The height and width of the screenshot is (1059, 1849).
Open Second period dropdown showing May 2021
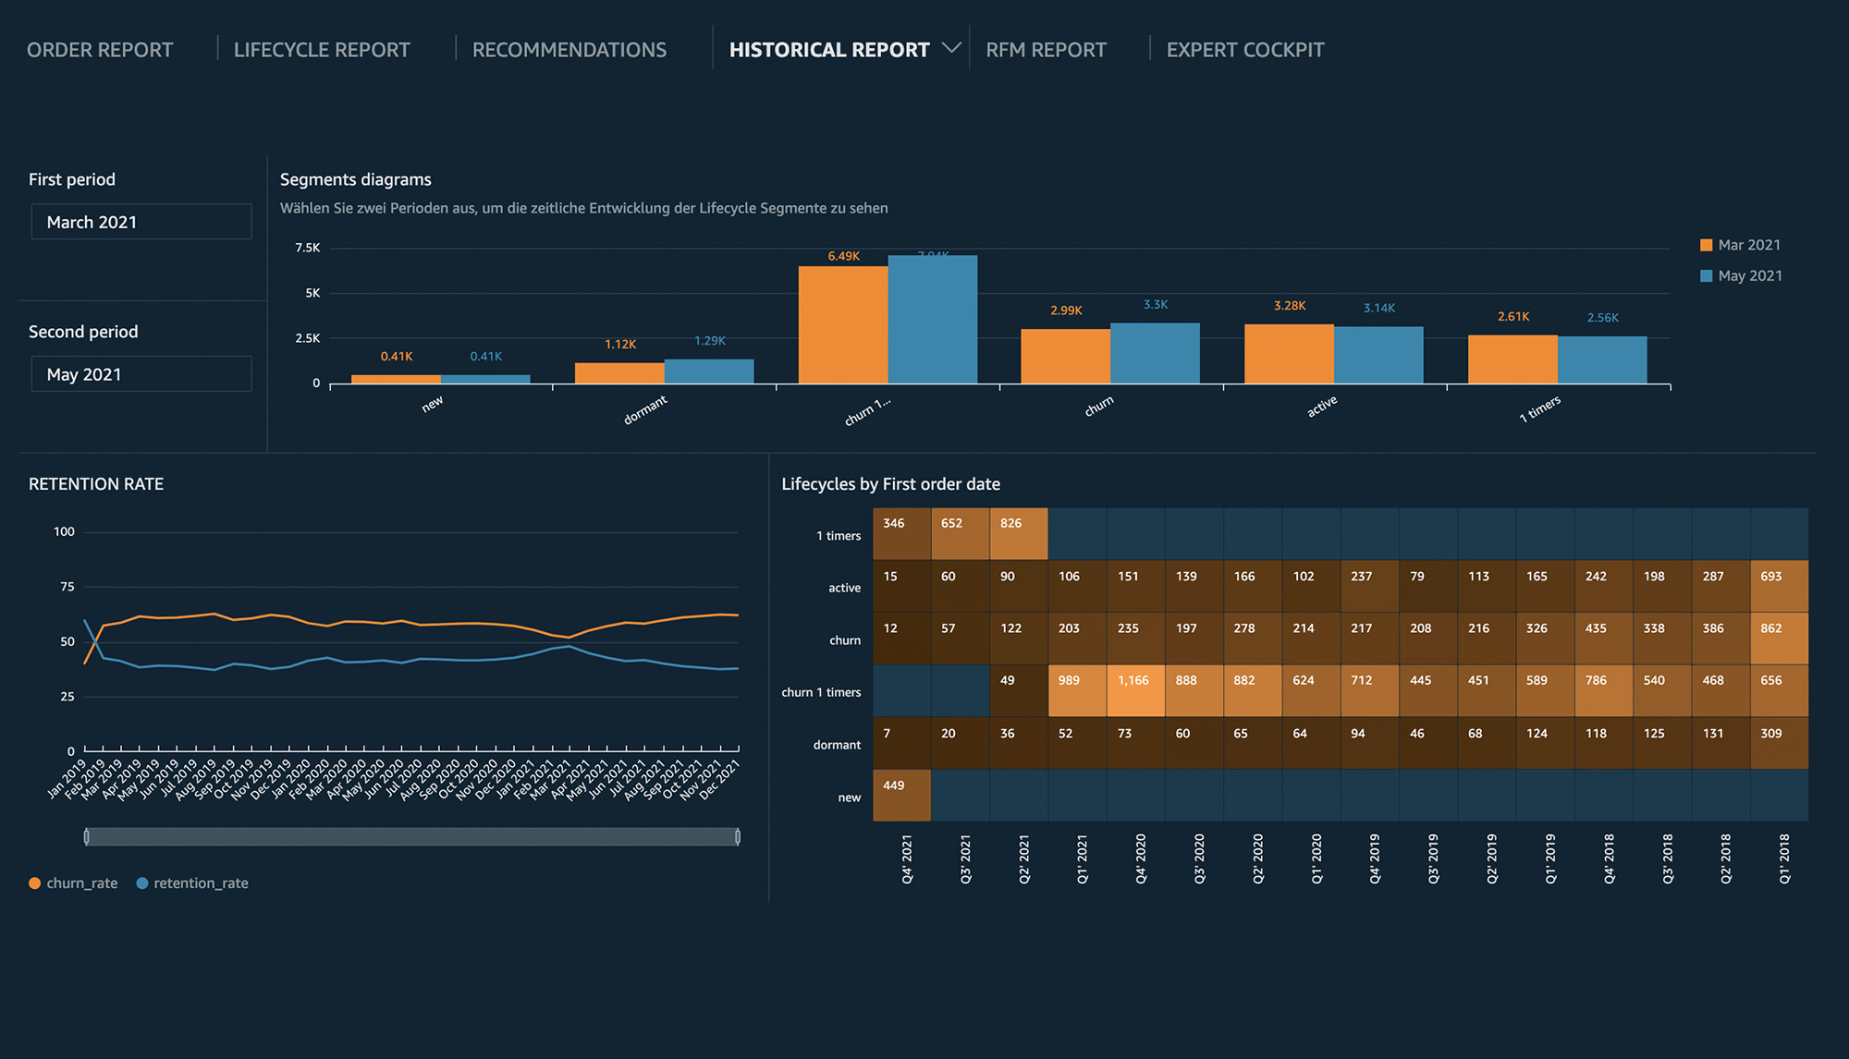[x=141, y=374]
